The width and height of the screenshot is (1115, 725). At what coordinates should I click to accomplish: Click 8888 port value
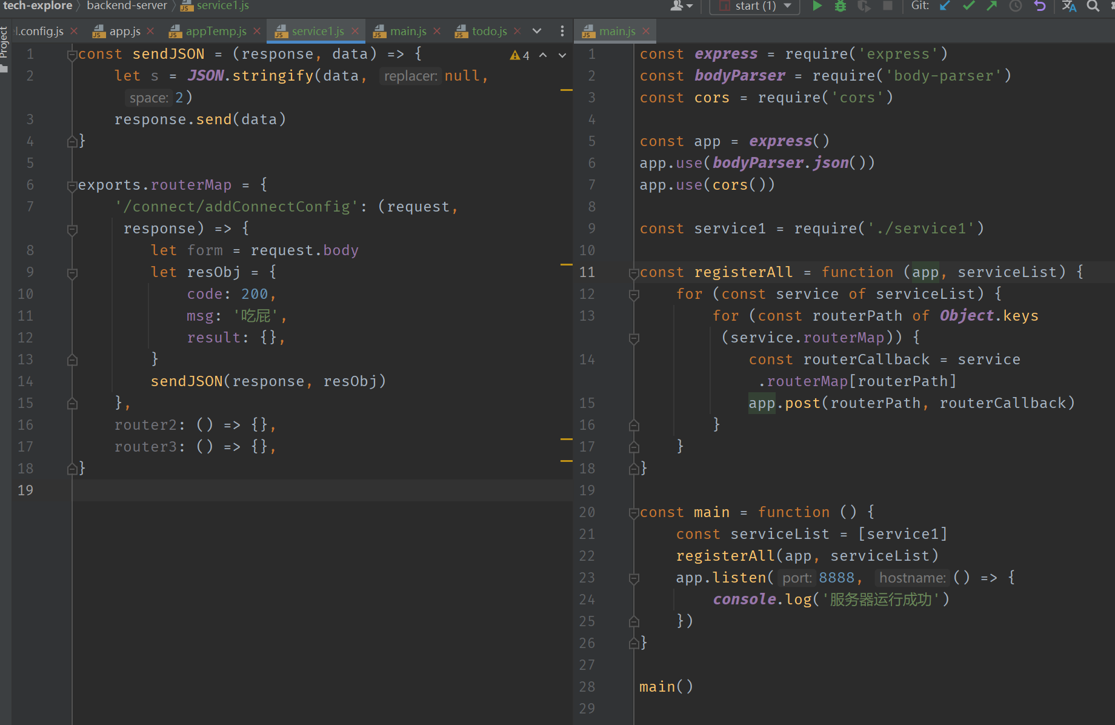click(x=836, y=578)
